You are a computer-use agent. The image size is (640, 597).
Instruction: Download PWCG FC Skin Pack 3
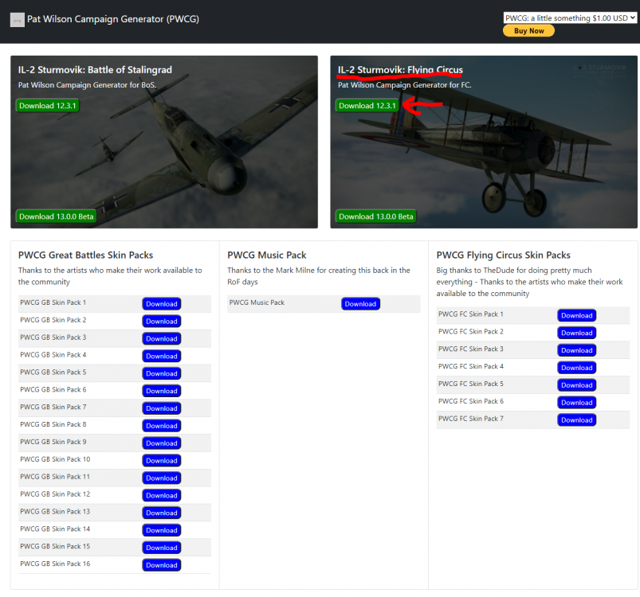(576, 350)
